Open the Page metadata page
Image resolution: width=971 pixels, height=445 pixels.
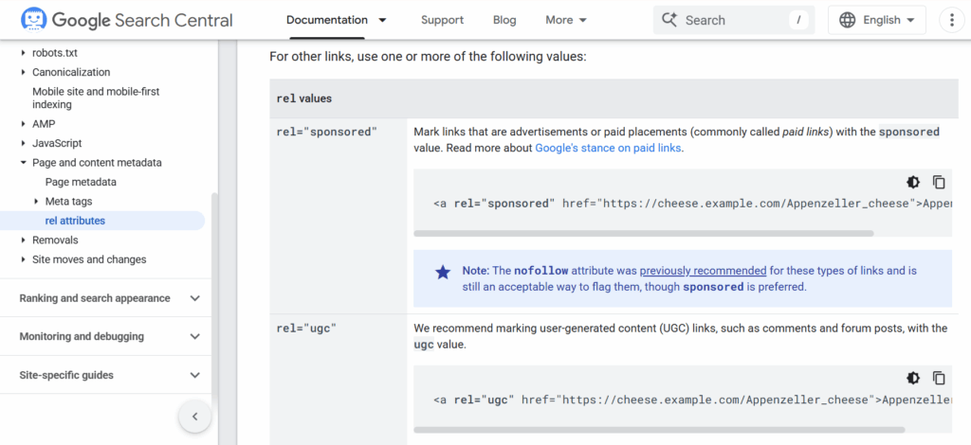pyautogui.click(x=81, y=182)
